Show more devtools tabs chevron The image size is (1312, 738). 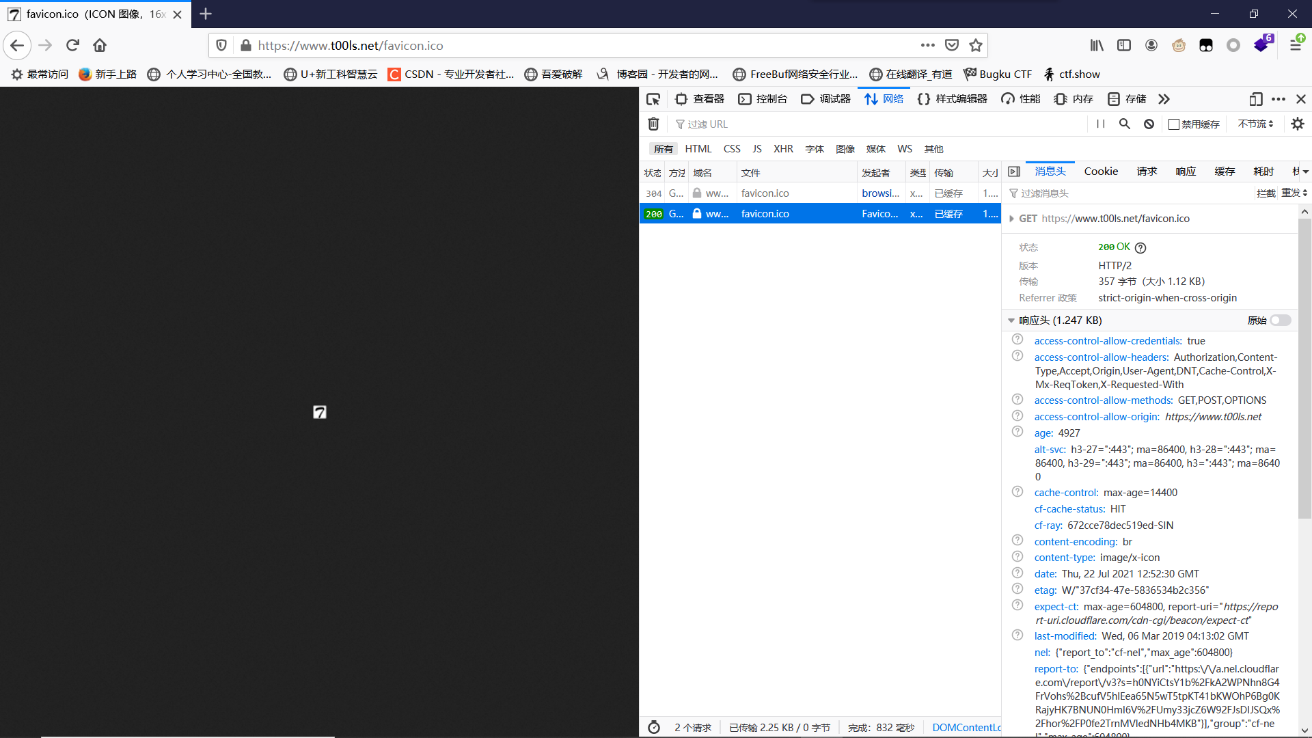pyautogui.click(x=1164, y=99)
